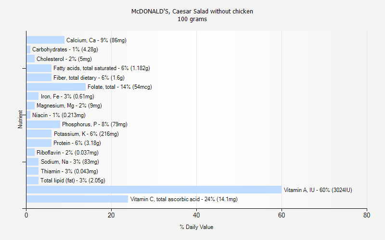The height and width of the screenshot is (240, 385).
Task: Click the 80 axis tick label
Action: pyautogui.click(x=367, y=216)
